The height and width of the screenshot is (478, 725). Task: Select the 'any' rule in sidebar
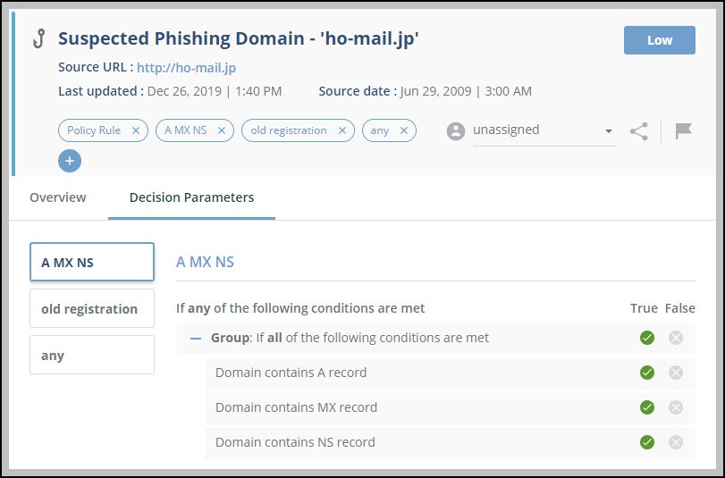(x=91, y=356)
